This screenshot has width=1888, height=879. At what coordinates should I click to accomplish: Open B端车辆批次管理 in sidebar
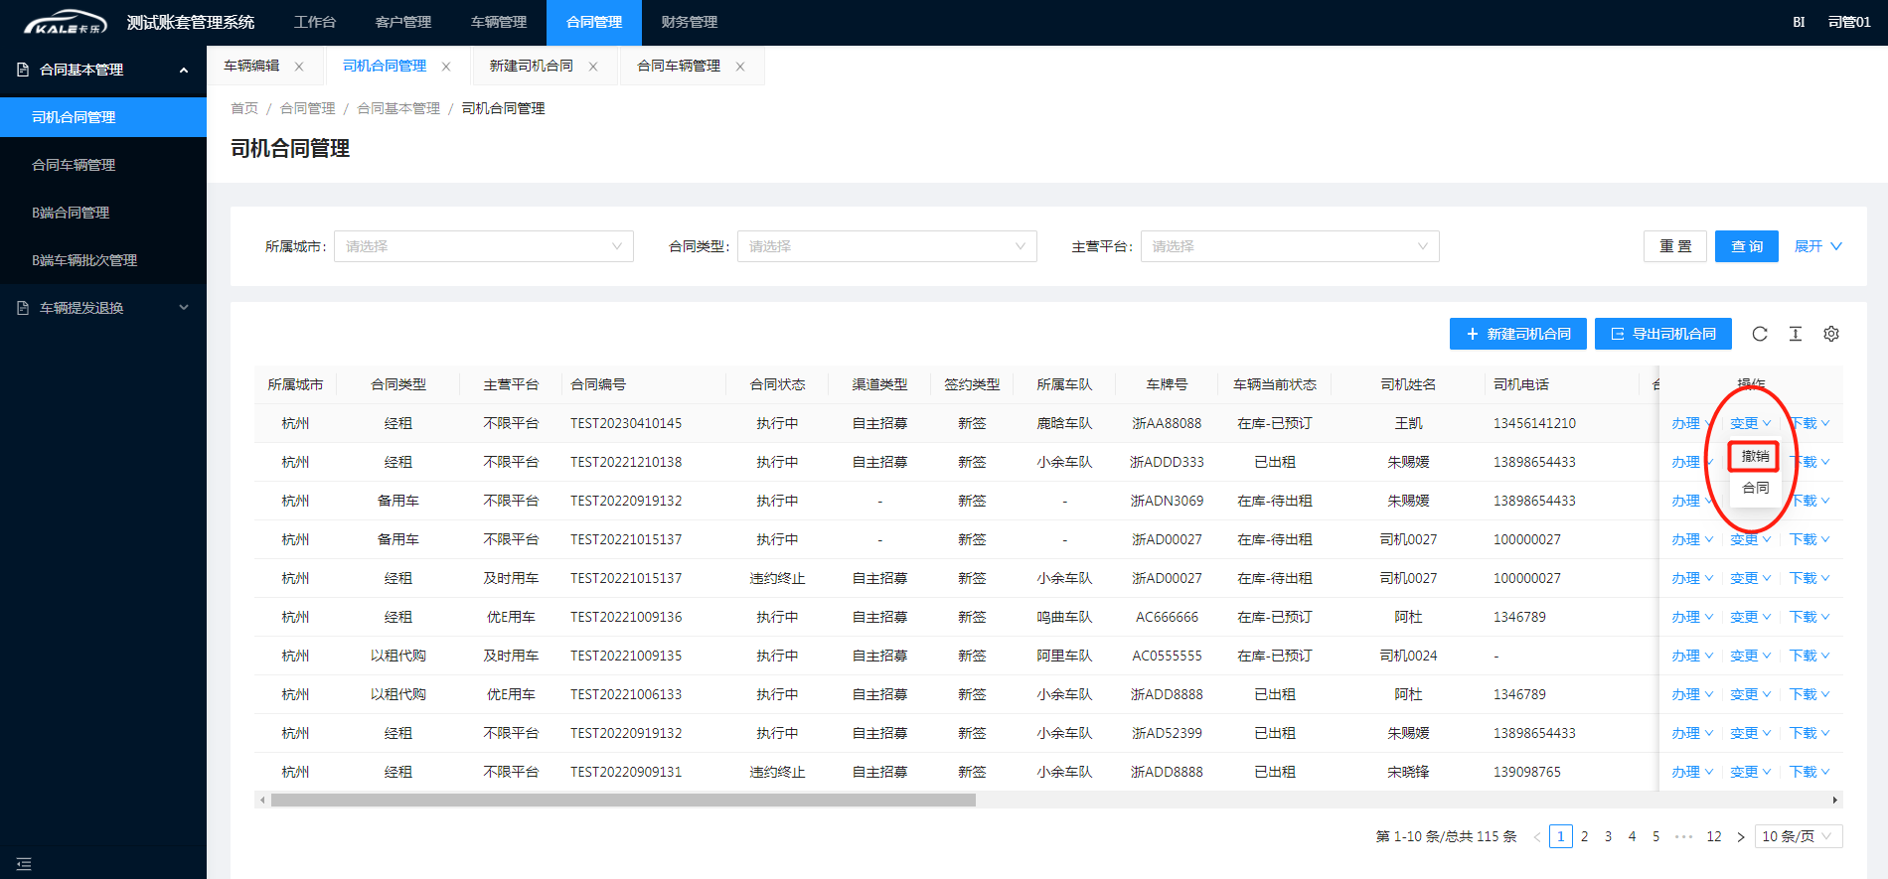(103, 260)
